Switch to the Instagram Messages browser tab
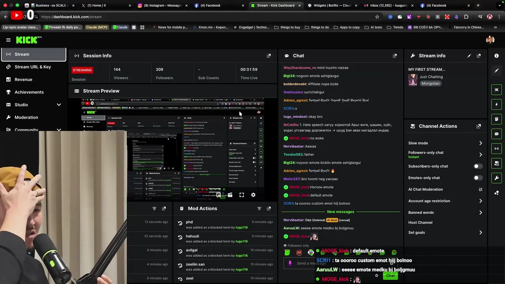The height and width of the screenshot is (284, 505). (162, 6)
